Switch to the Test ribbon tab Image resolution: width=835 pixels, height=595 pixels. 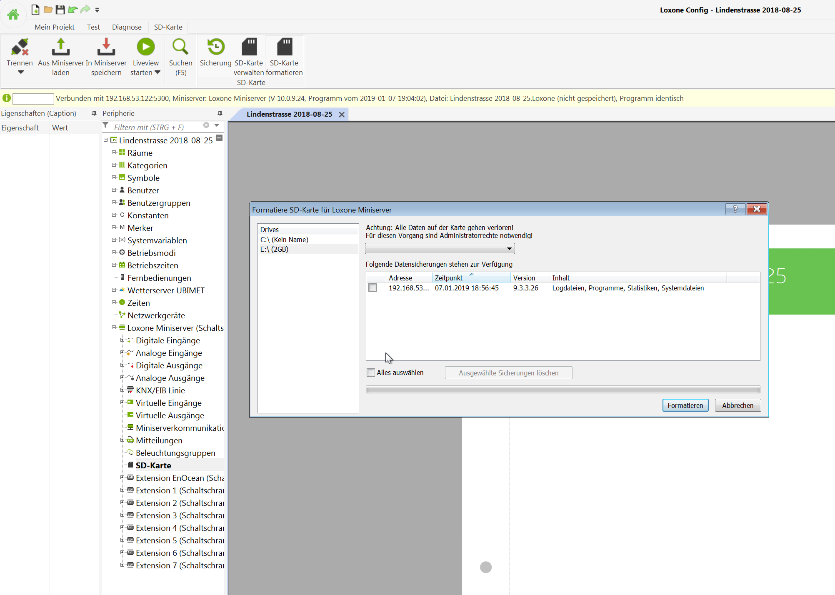point(93,27)
